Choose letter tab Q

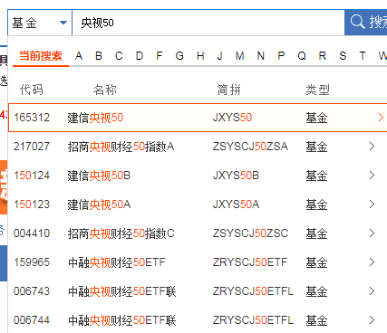(302, 56)
